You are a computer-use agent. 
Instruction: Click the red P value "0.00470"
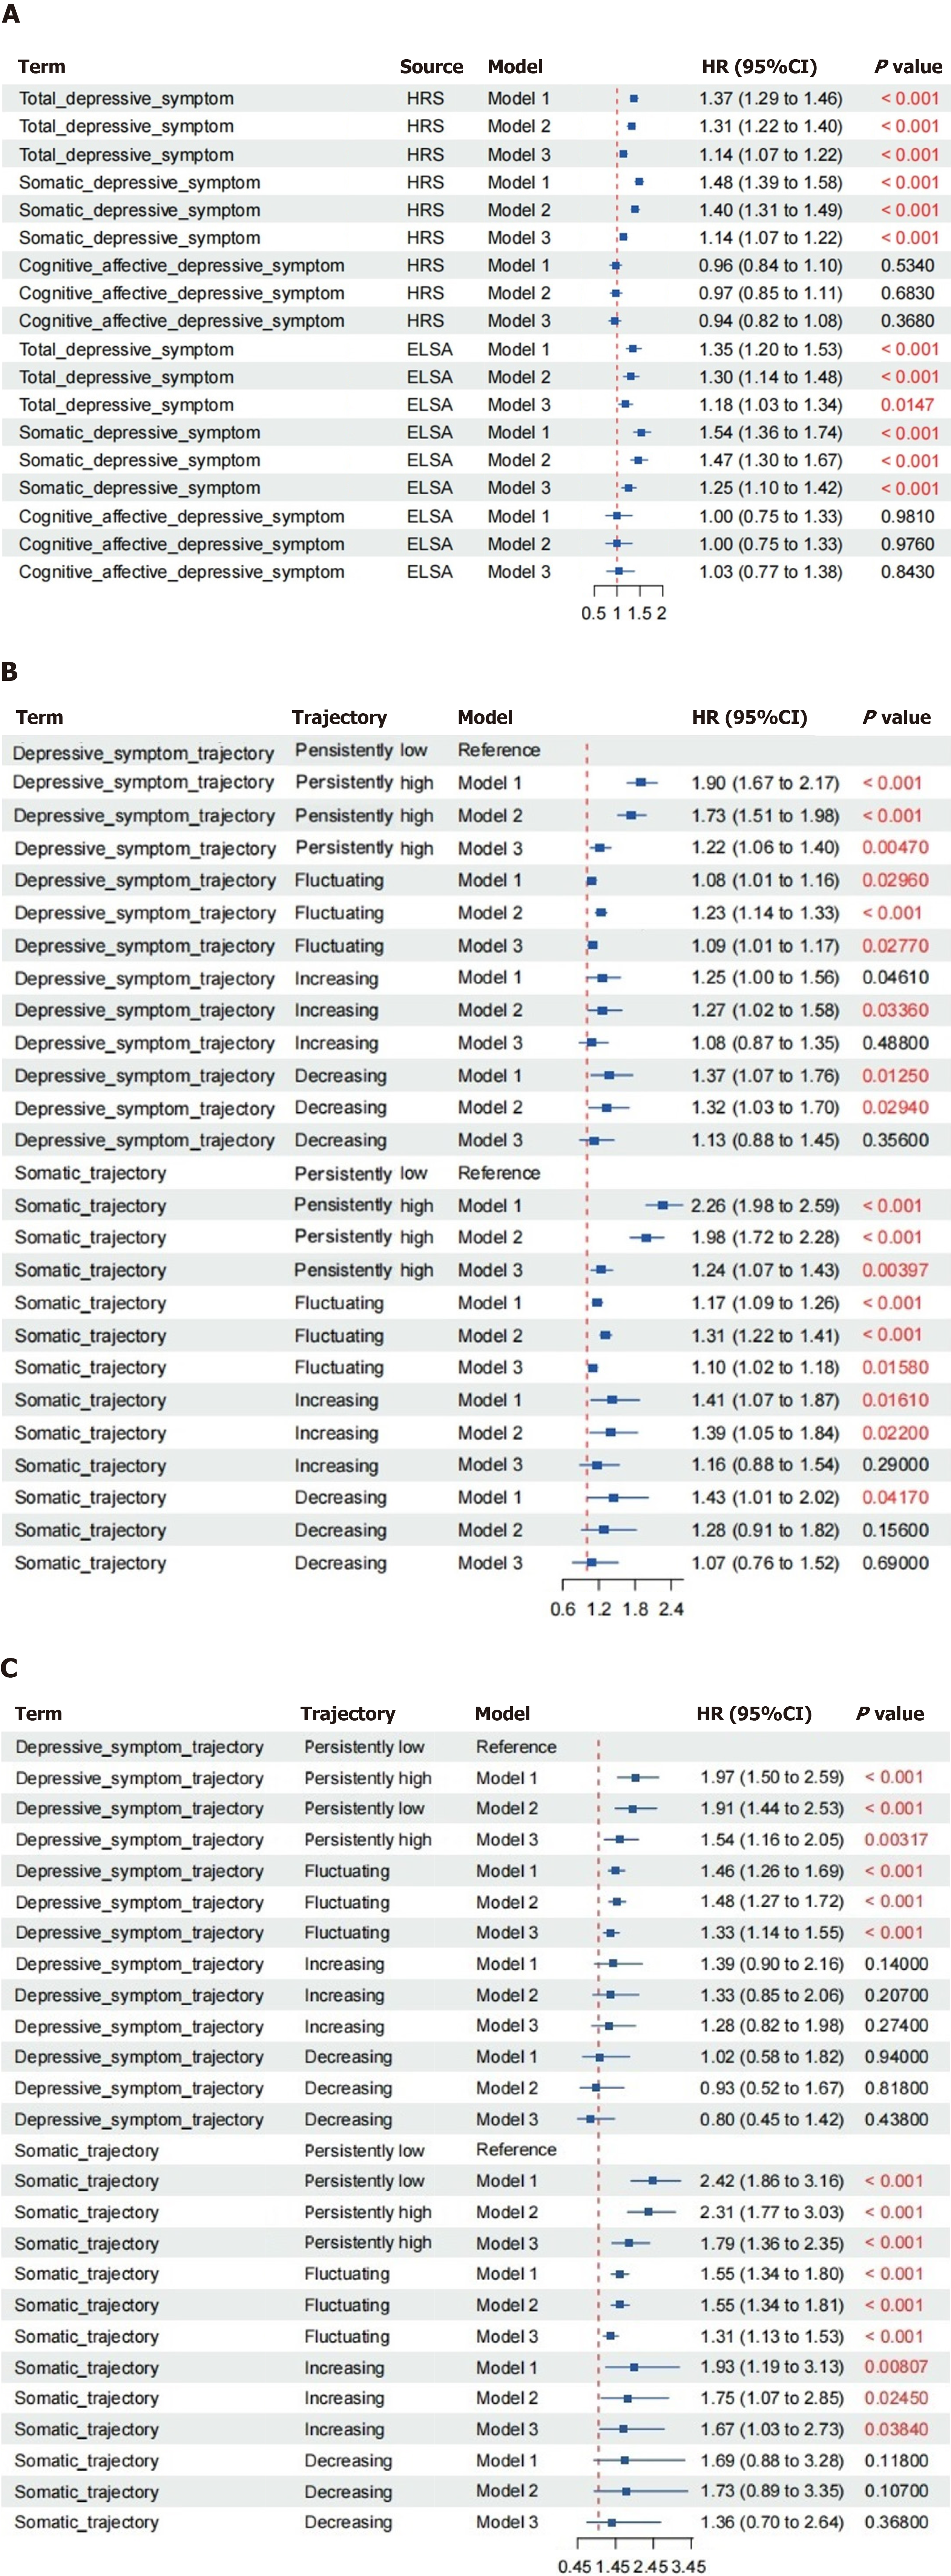(x=895, y=847)
